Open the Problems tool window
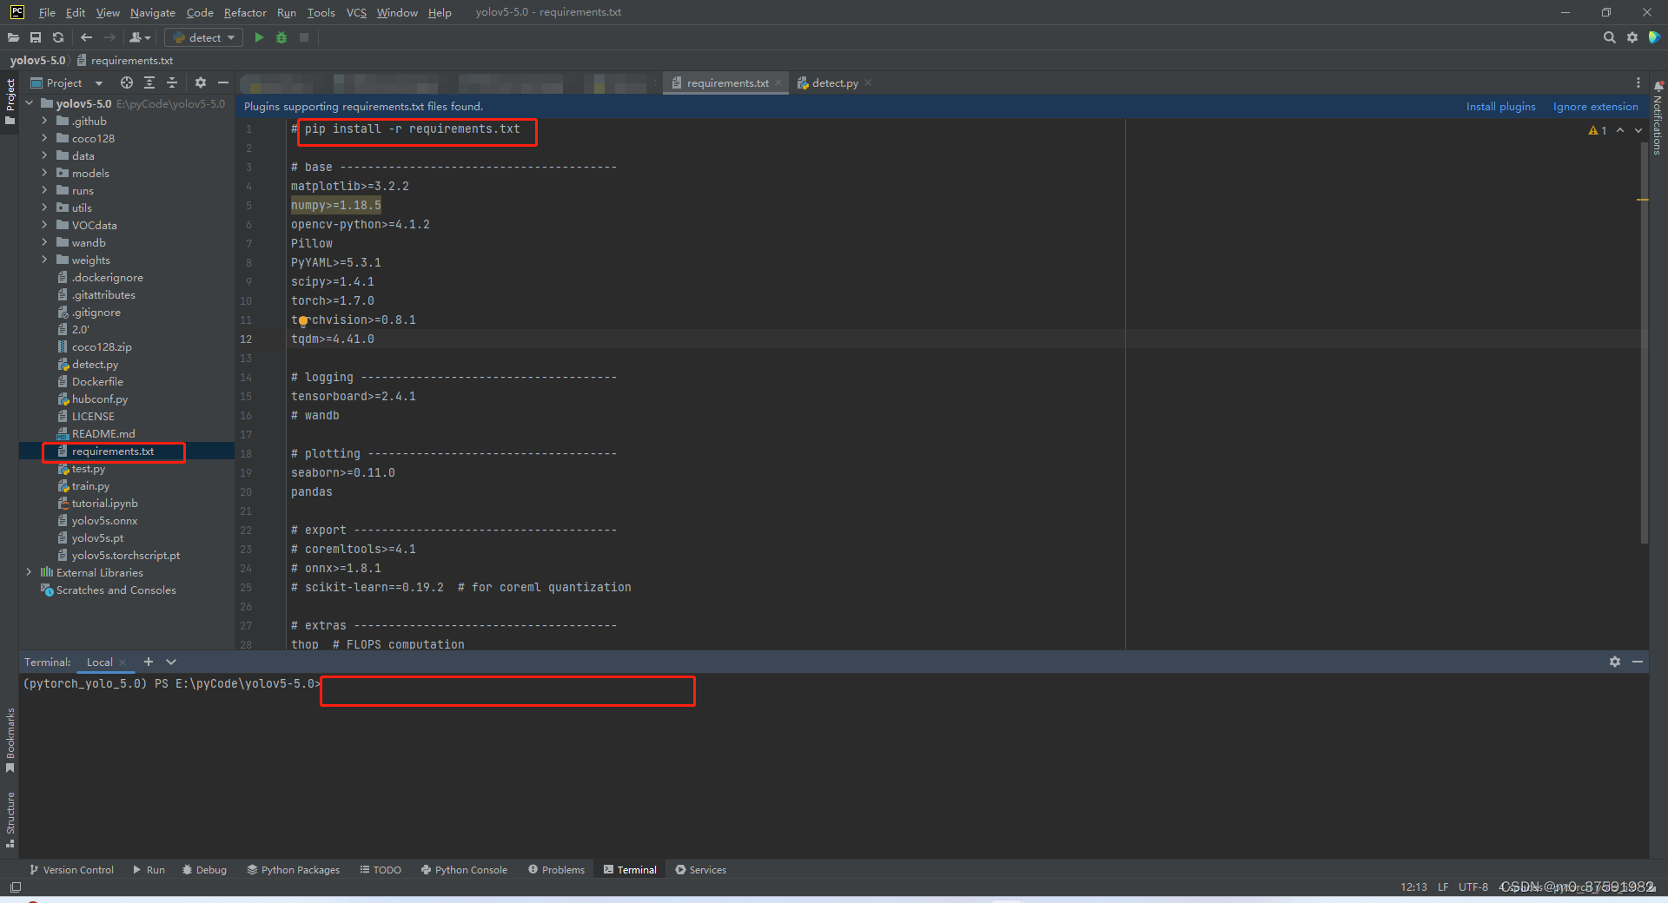Screen dimensions: 1668x903 pos(556,869)
